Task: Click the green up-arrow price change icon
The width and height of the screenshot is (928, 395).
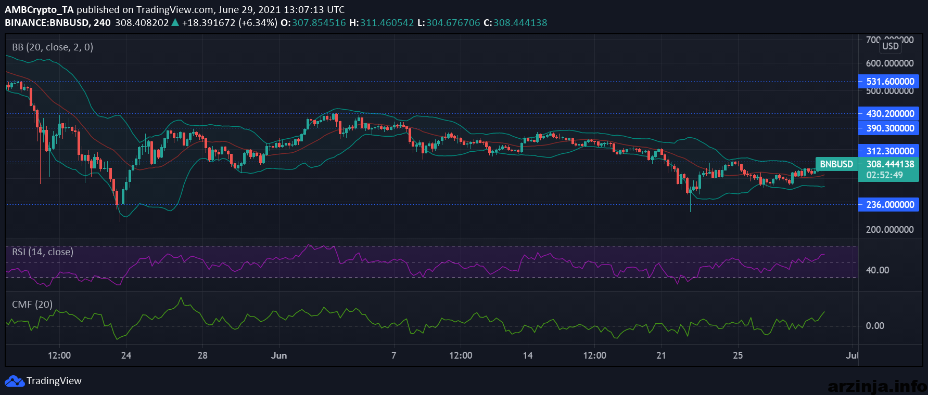Action: [175, 22]
